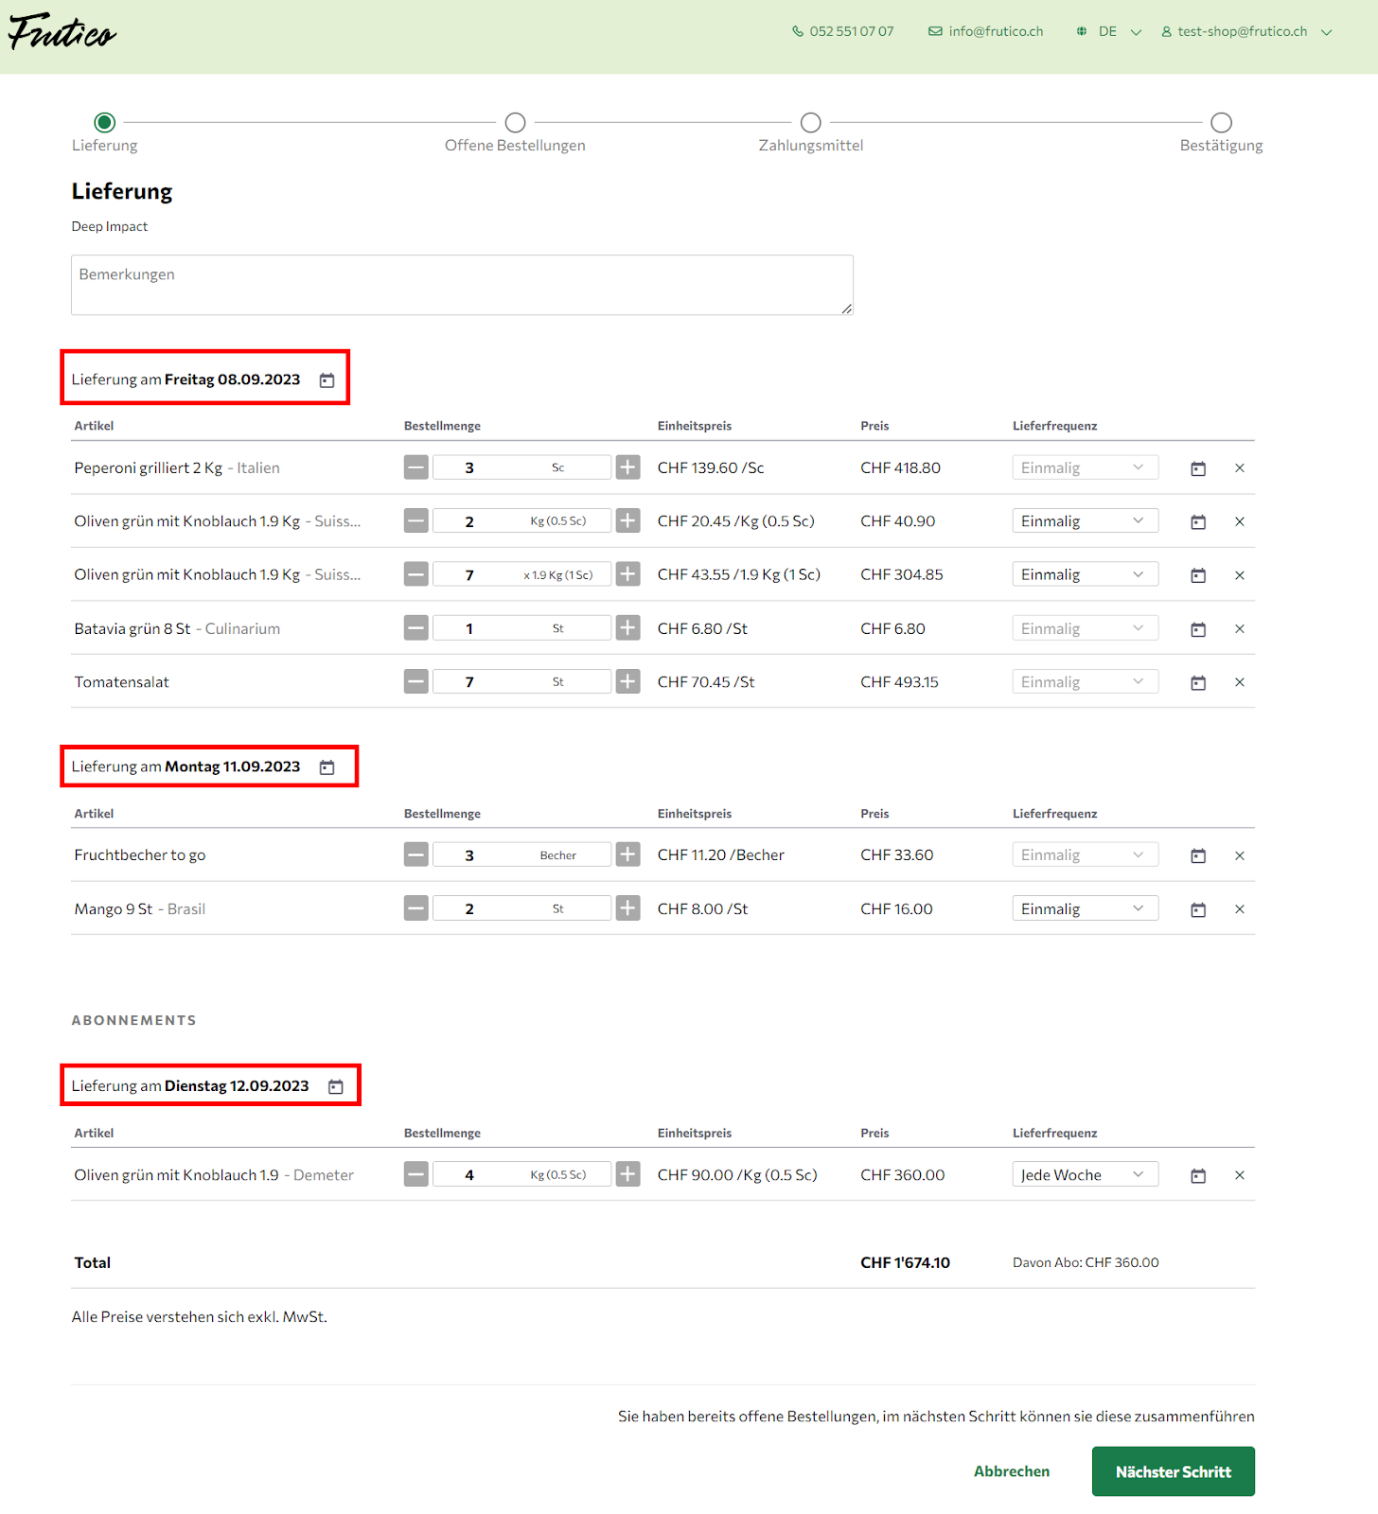The image size is (1378, 1514).
Task: Edit Tomatensalat quantity field
Action: tap(521, 681)
